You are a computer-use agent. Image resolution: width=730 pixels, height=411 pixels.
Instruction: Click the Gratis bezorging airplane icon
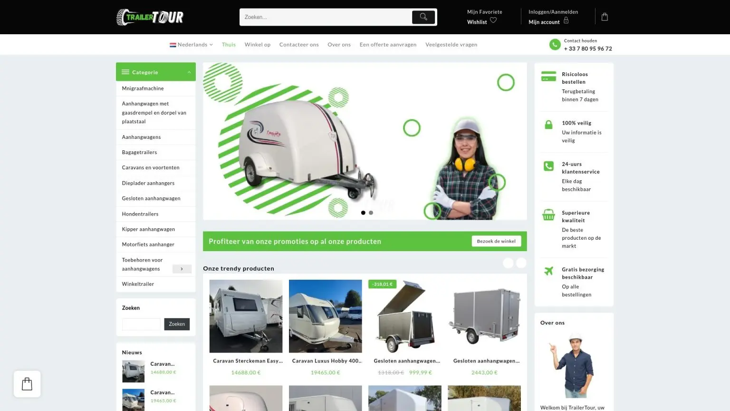(548, 271)
